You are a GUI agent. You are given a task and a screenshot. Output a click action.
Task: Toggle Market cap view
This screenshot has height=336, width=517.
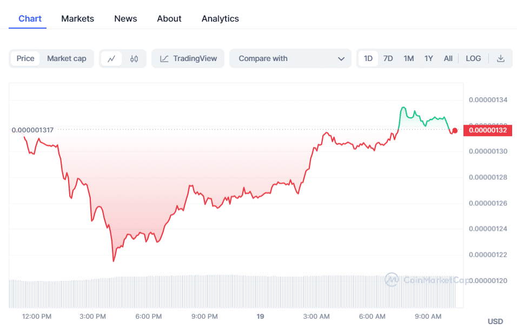pyautogui.click(x=67, y=59)
